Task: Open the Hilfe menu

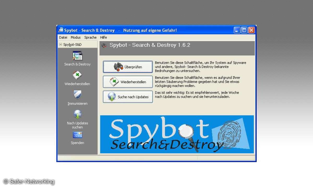Action: [x=104, y=37]
